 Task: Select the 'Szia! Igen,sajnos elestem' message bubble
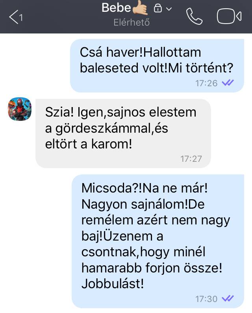[123, 133]
